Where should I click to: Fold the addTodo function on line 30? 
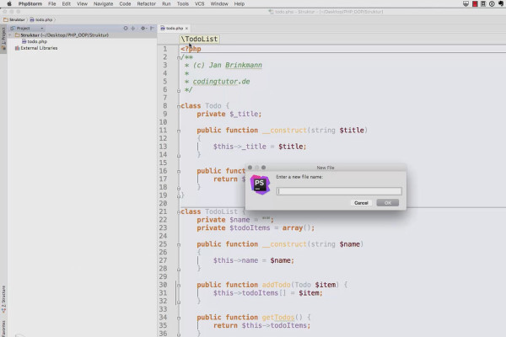click(179, 285)
